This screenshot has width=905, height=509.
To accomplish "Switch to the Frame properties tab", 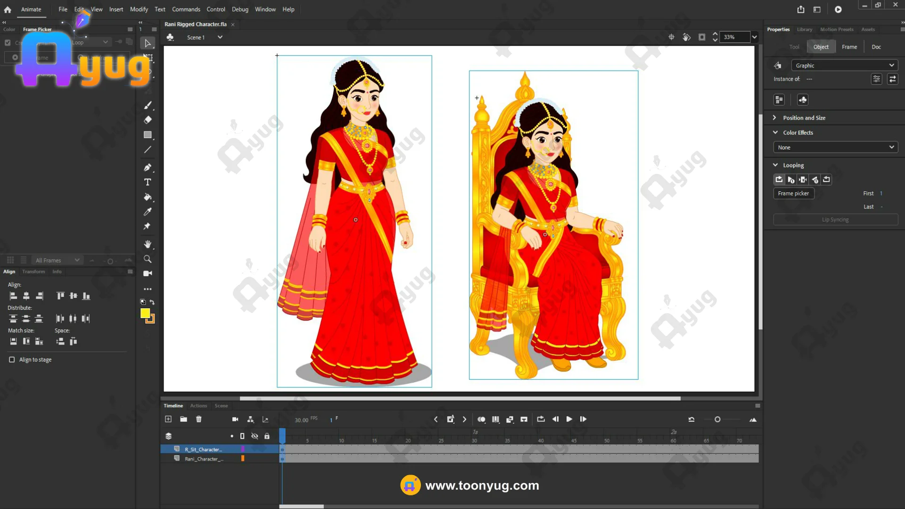I will pyautogui.click(x=849, y=47).
